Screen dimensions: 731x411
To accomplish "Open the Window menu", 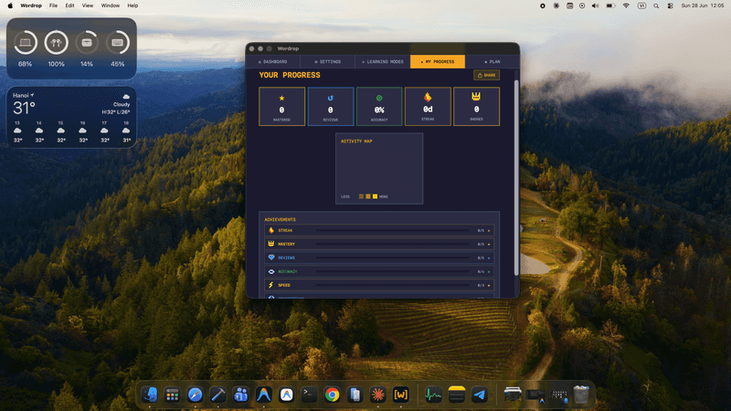I will click(110, 5).
